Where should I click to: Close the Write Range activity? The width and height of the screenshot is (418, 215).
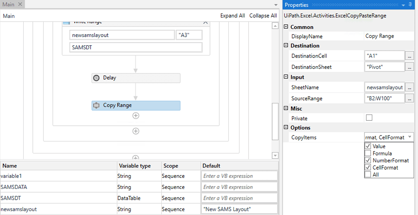pyautogui.click(x=206, y=22)
